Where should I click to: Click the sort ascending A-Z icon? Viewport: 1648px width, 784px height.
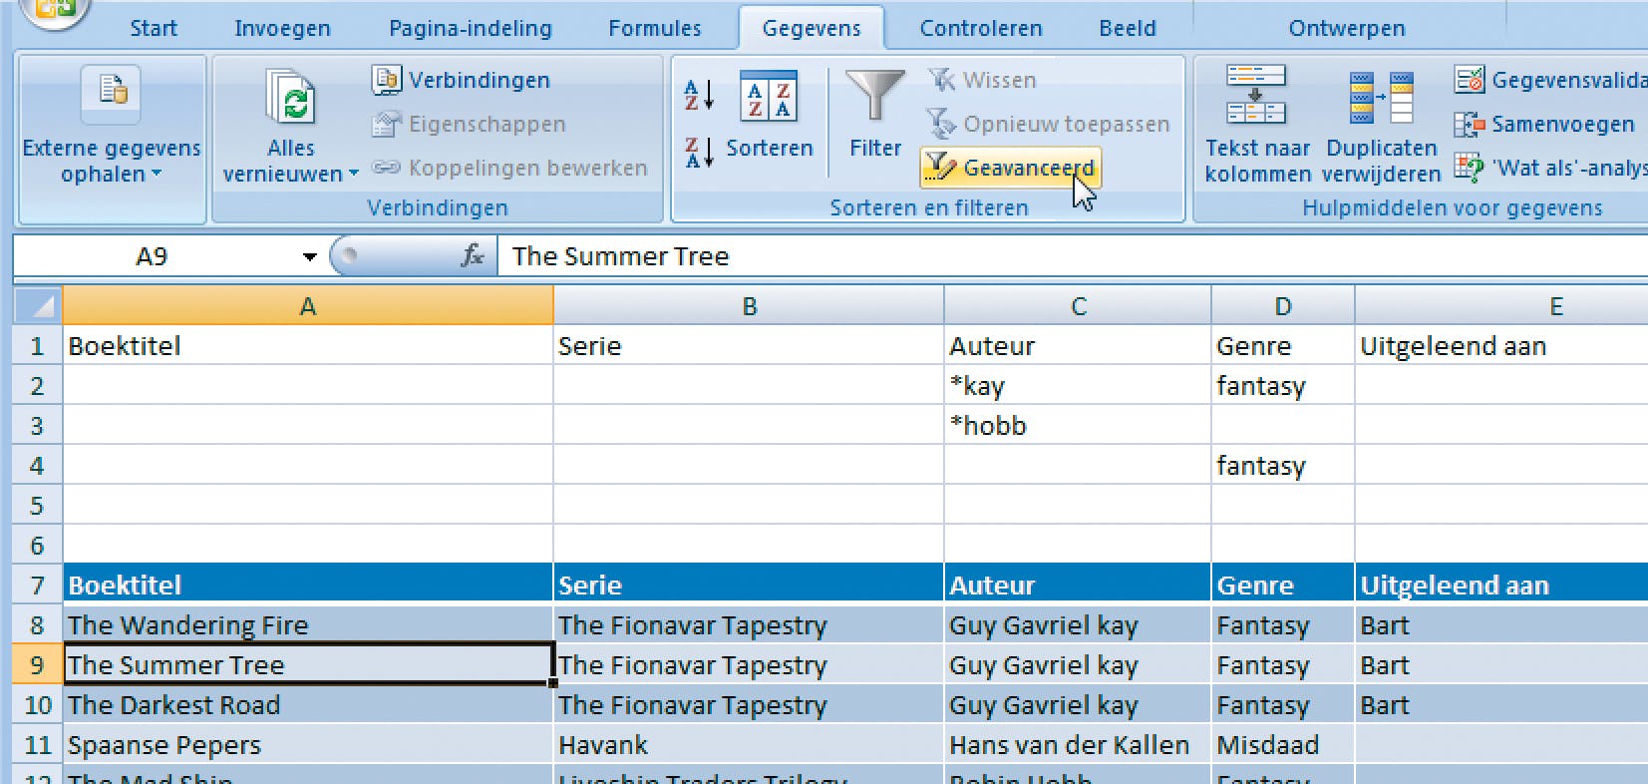[699, 95]
